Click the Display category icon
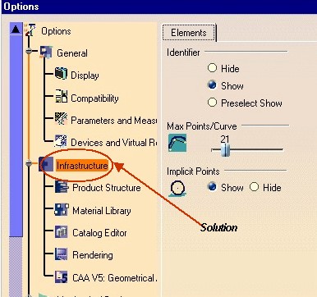 [x=61, y=74]
